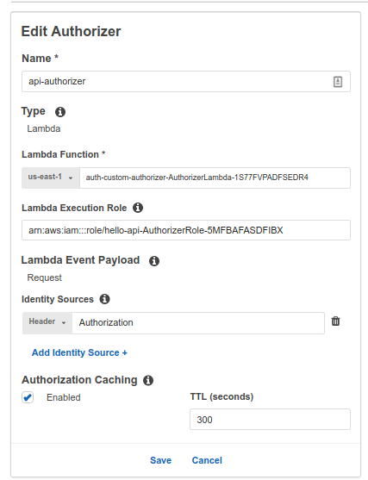Open the us-east-1 region dropdown
This screenshot has height=480, width=368.
(51, 178)
